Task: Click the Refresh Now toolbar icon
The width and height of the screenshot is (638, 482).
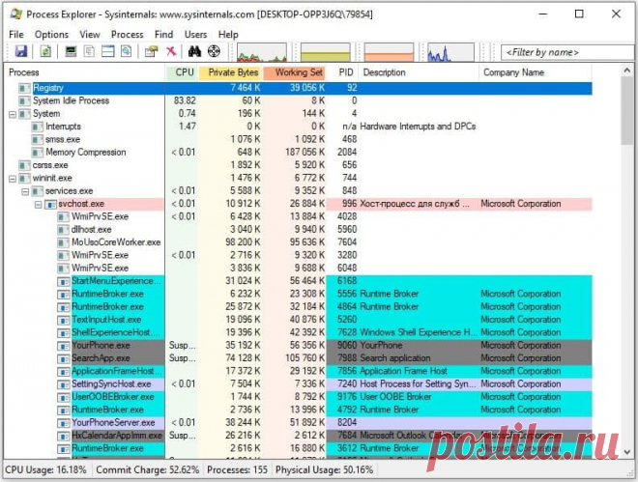Action: (x=45, y=51)
